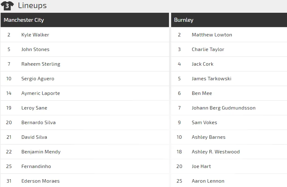Click Aaron Lennon's name
This screenshot has height=187, width=287.
tap(208, 181)
